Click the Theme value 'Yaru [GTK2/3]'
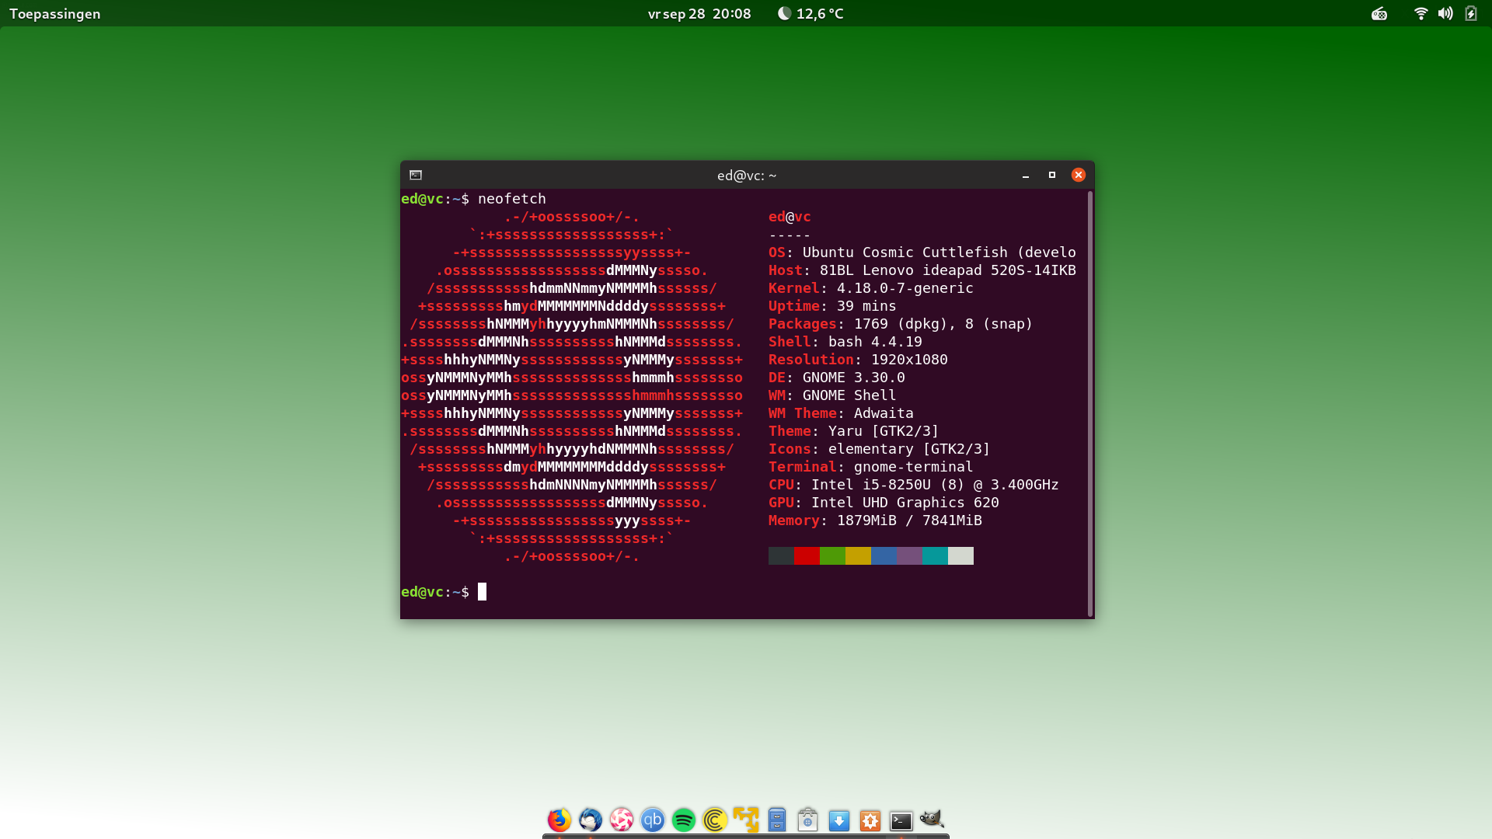 884,431
